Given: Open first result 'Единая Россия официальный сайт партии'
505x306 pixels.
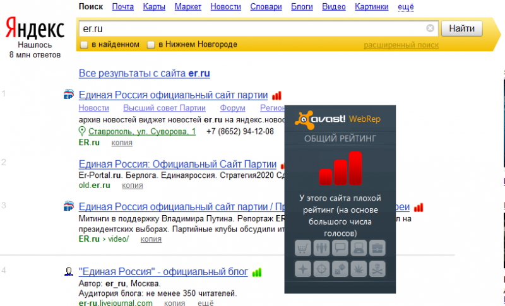Looking at the screenshot, I should click(x=173, y=95).
